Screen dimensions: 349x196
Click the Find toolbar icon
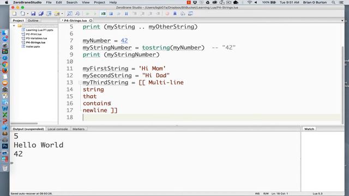point(70,14)
